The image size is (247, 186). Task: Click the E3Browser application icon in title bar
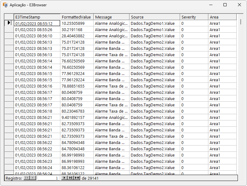5,5
